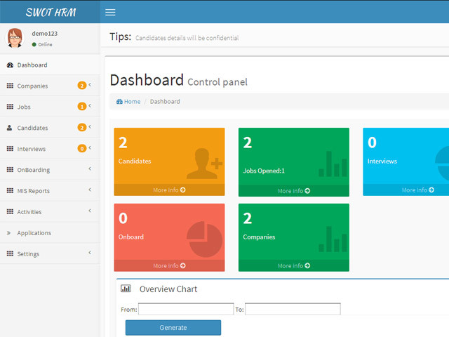The height and width of the screenshot is (337, 449).
Task: Open the Interviews menu item
Action: tap(50, 148)
